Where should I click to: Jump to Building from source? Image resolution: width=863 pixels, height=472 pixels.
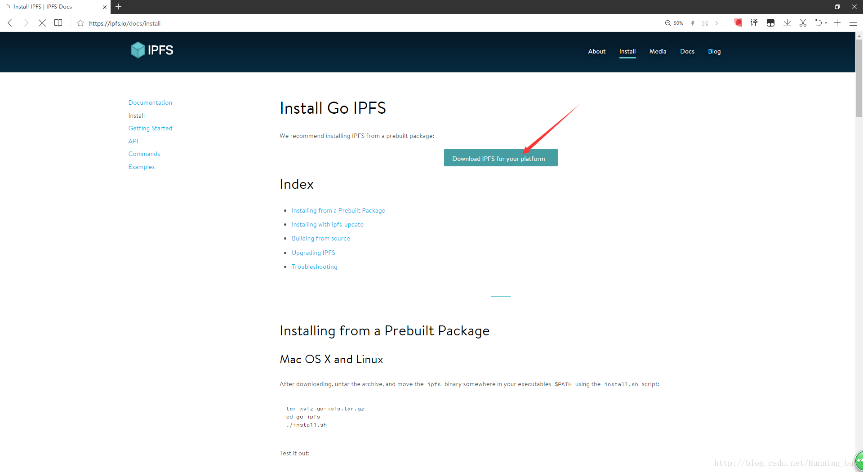point(320,238)
